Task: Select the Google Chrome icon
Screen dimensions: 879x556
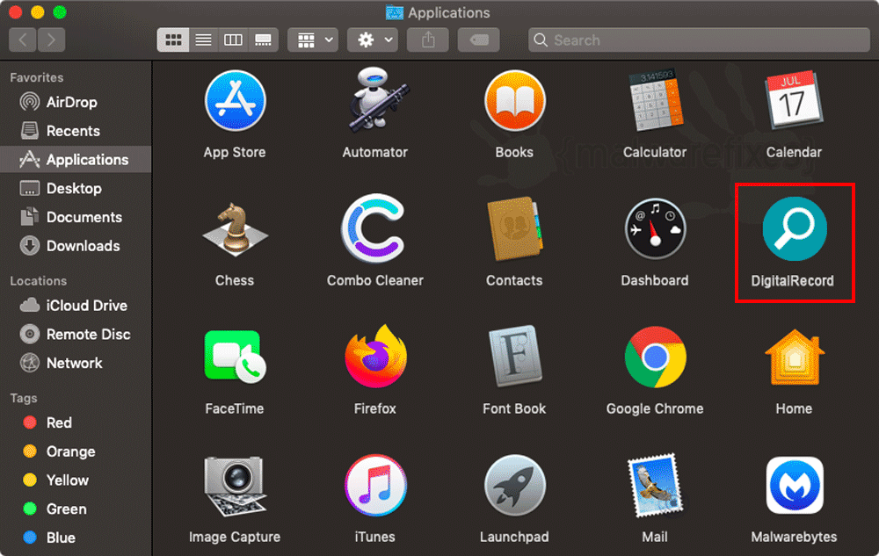Action: (655, 357)
